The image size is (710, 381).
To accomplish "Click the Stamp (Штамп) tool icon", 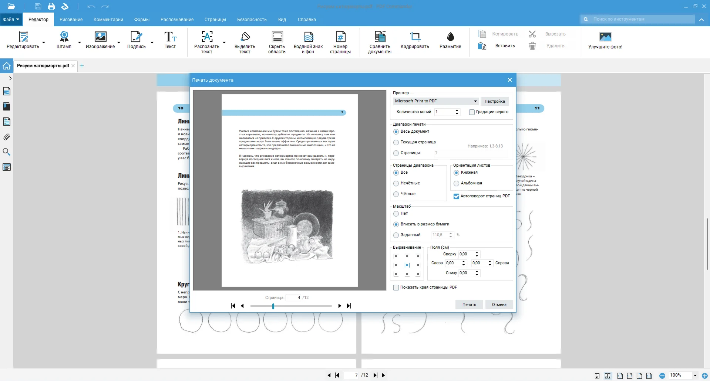I will (x=64, y=37).
